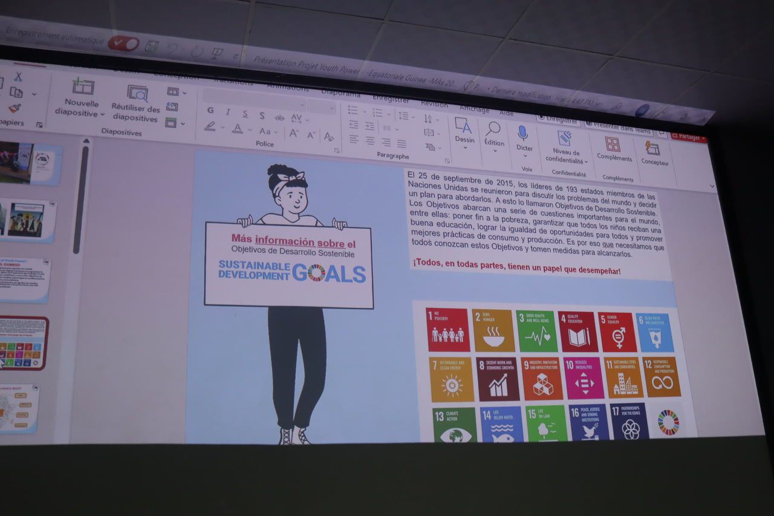Click the reset slide icon

pyautogui.click(x=172, y=107)
